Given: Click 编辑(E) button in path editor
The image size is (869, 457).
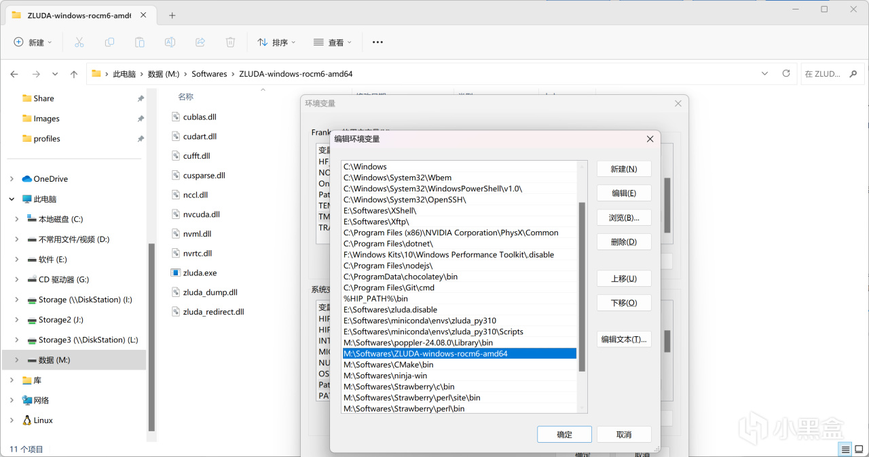Looking at the screenshot, I should (624, 193).
